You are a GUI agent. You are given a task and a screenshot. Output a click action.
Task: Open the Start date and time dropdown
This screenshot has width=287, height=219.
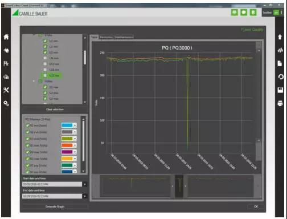tap(85, 184)
